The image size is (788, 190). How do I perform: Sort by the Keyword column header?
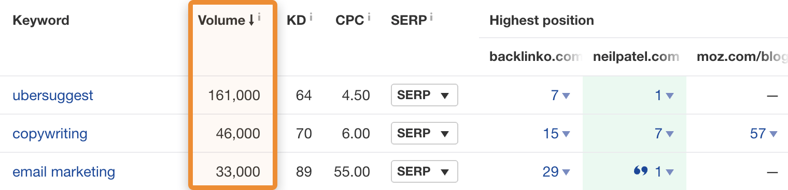[x=41, y=21]
